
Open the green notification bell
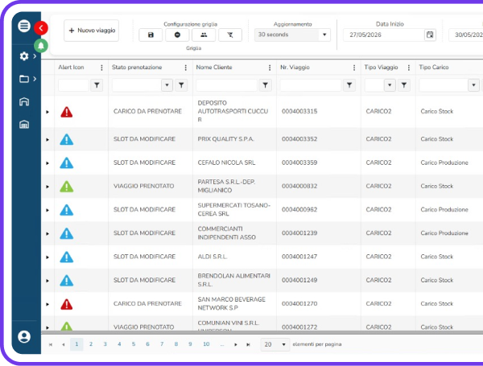41,46
